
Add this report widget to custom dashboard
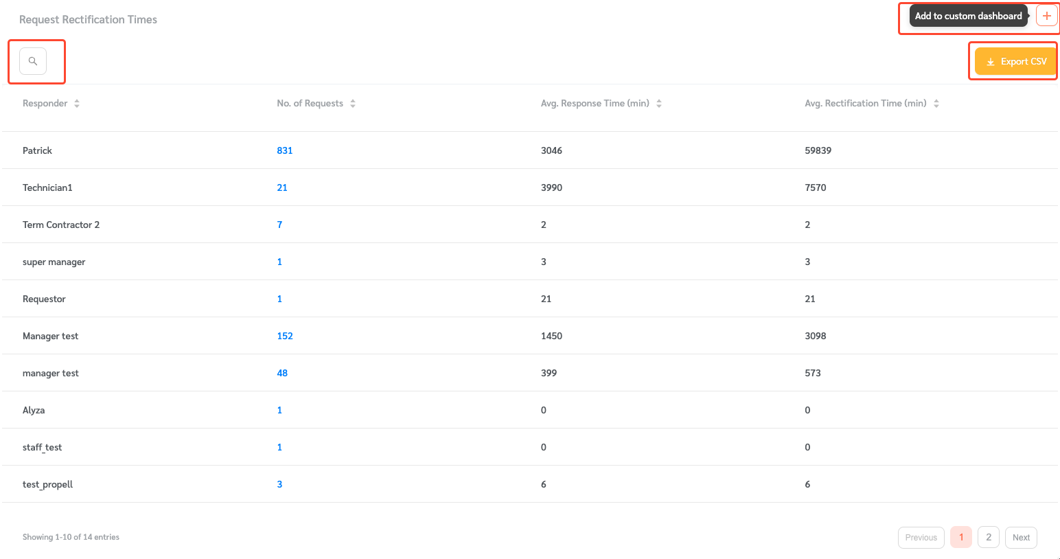1047,15
